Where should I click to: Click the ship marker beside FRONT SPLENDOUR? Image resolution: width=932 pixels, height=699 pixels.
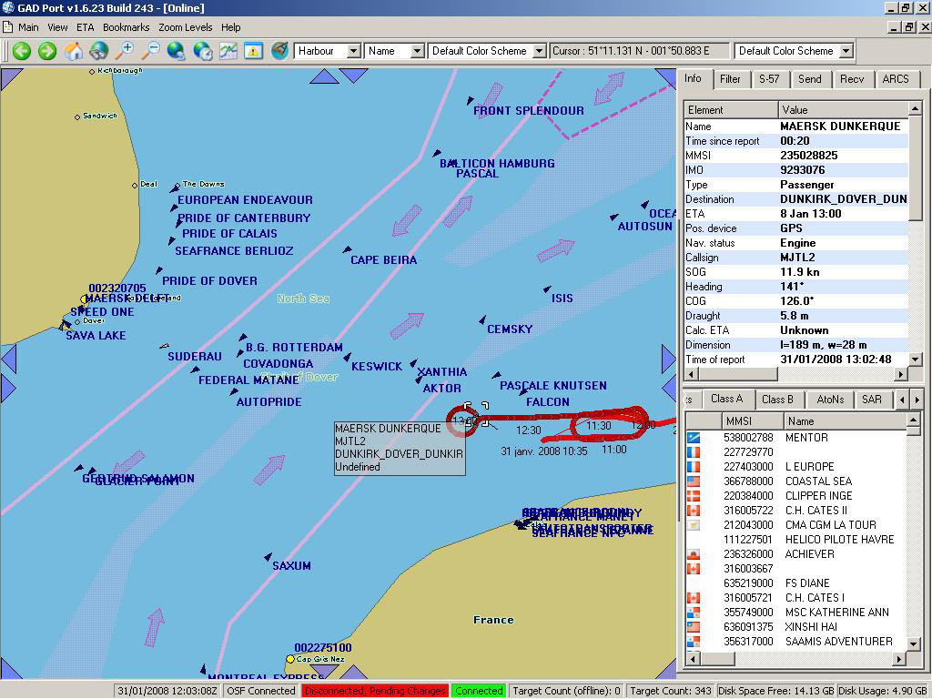click(471, 100)
